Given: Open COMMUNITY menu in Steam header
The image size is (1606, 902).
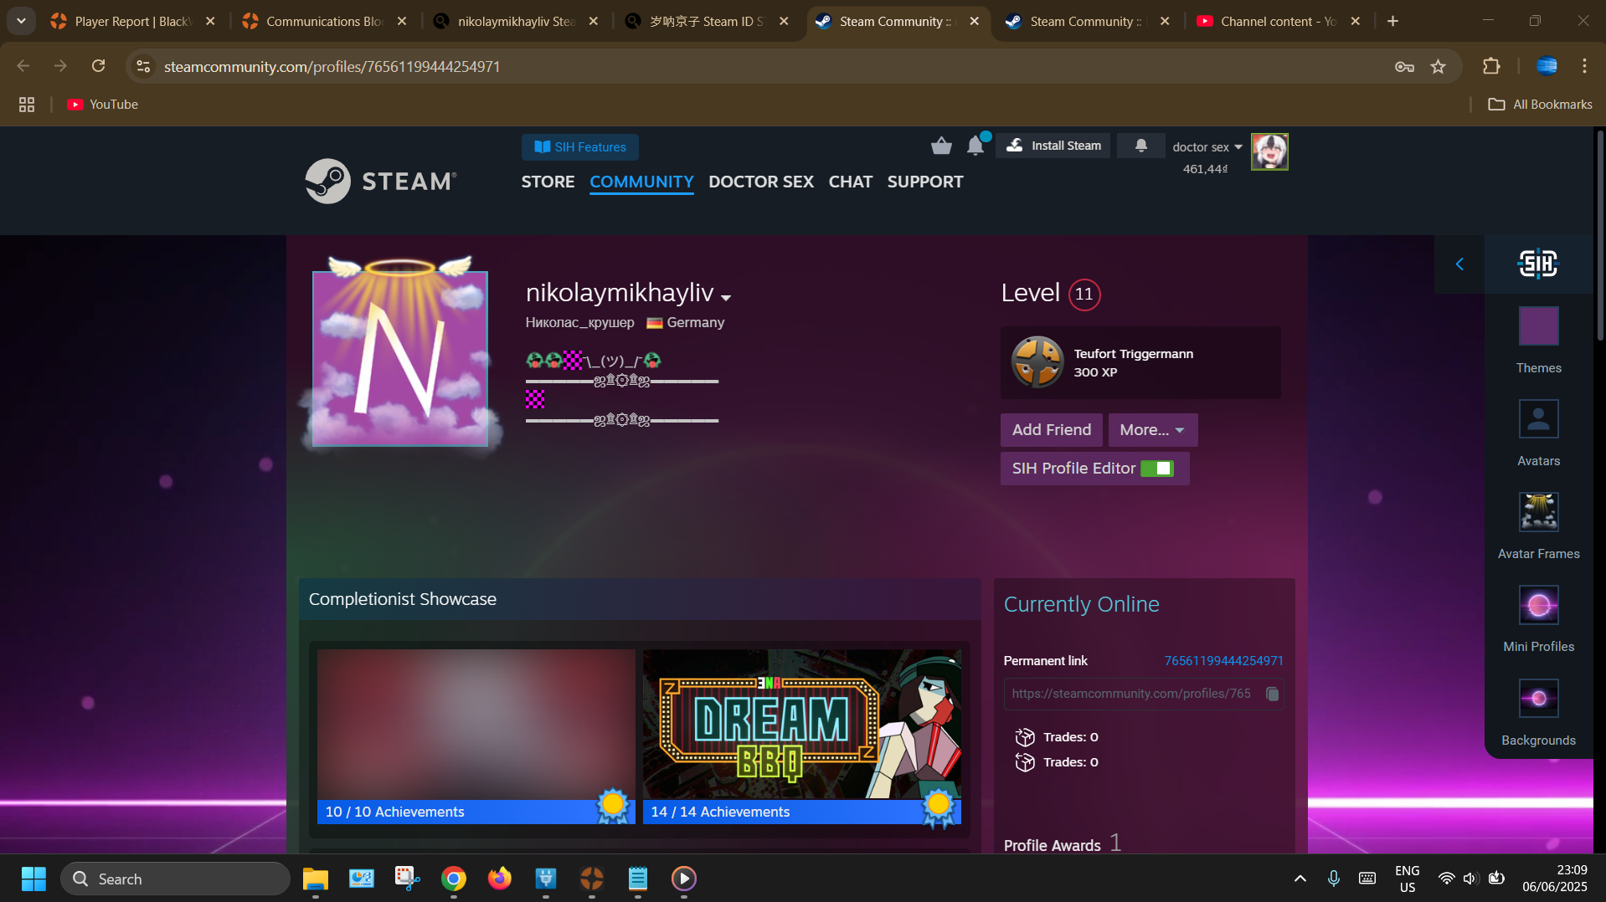Looking at the screenshot, I should 641,182.
